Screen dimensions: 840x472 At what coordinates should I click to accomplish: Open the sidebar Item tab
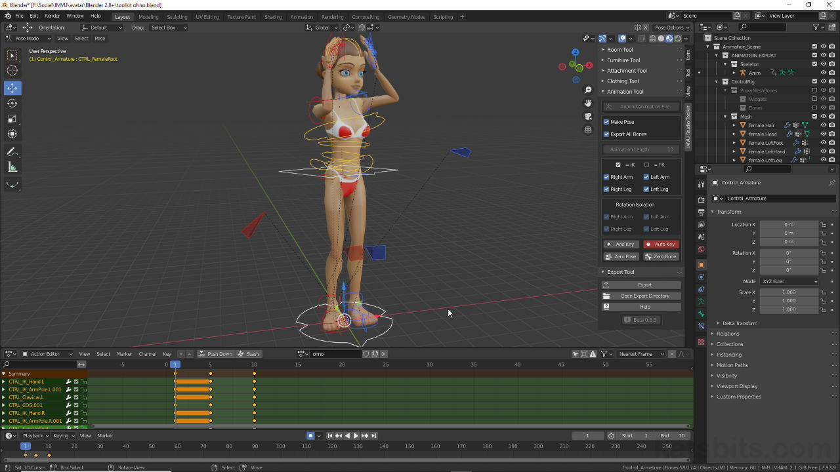coord(688,54)
